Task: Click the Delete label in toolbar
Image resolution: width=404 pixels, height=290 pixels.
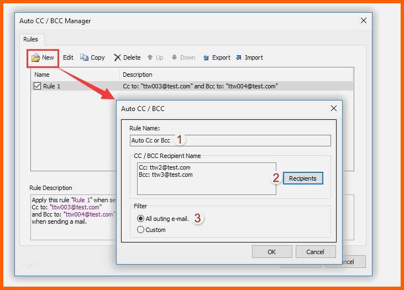Action: (132, 57)
